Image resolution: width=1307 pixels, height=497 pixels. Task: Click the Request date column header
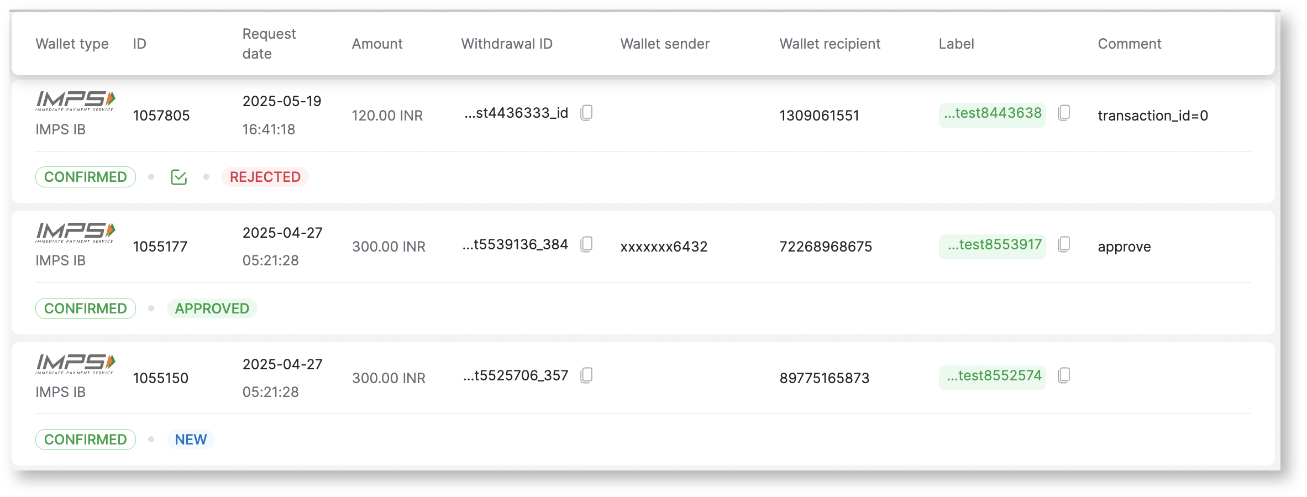pyautogui.click(x=269, y=44)
